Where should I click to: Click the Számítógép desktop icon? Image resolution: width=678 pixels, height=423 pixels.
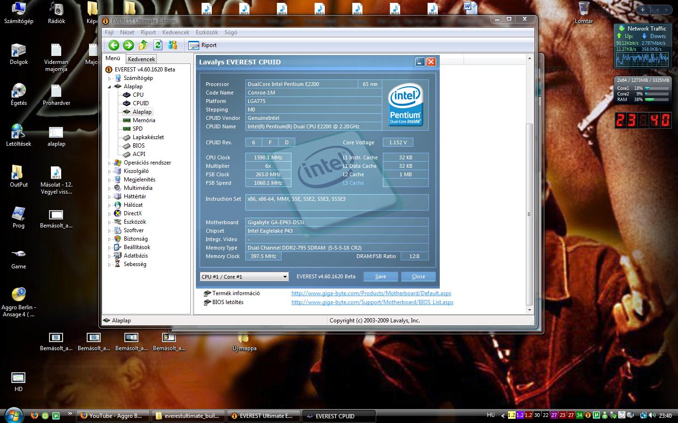coord(18,13)
